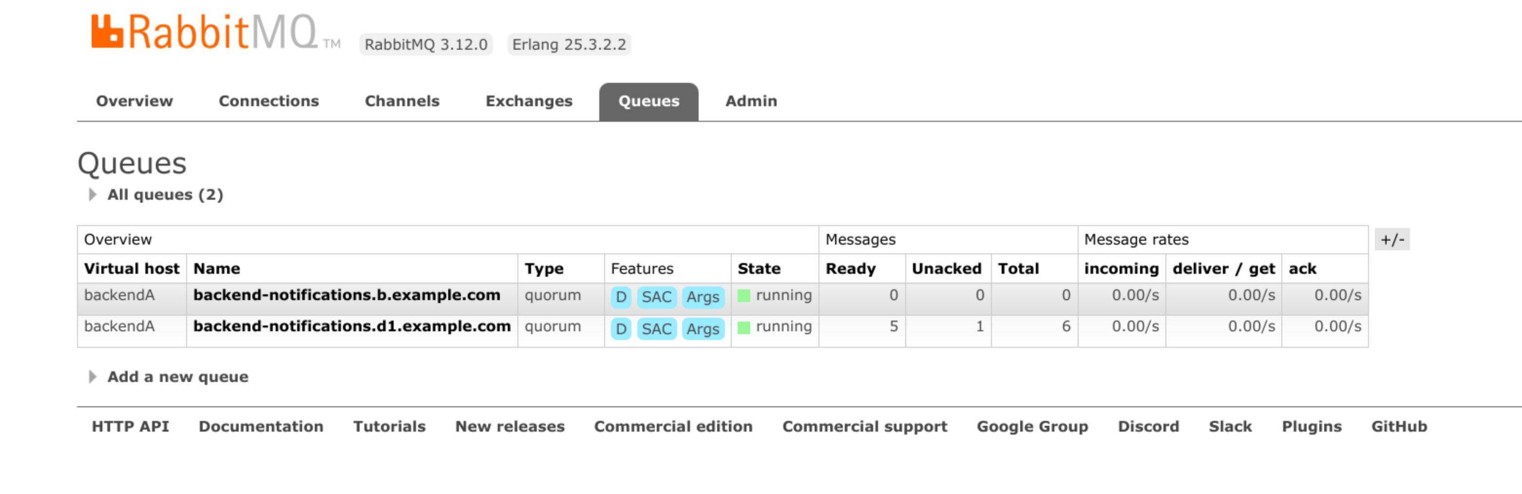The image size is (1522, 494).
Task: Click the Args badge for backend-notifications.b.example.com
Action: [703, 297]
